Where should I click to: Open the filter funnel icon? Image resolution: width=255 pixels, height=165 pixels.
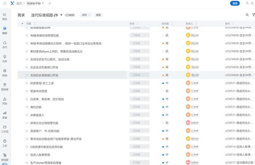253,15
